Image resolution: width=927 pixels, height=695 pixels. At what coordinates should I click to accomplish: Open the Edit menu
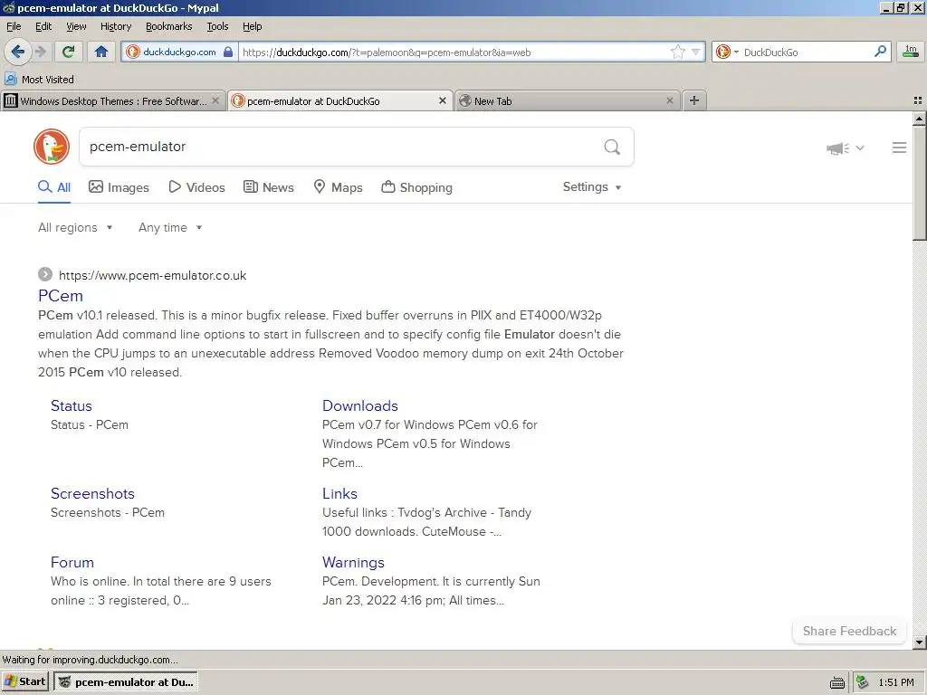coord(43,26)
